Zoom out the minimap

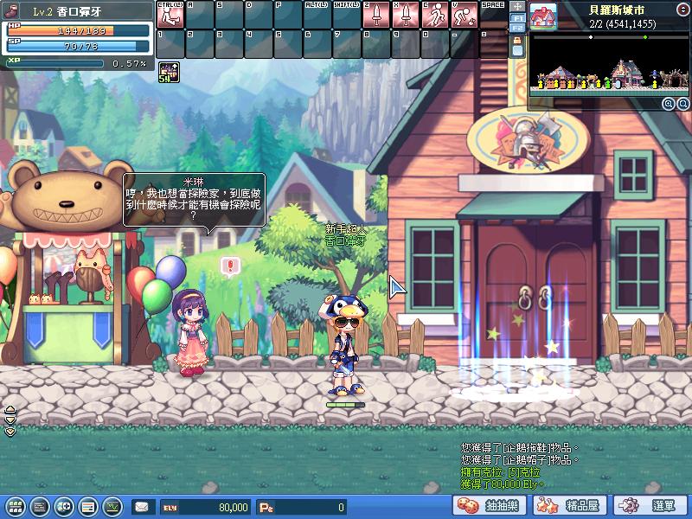(x=682, y=104)
